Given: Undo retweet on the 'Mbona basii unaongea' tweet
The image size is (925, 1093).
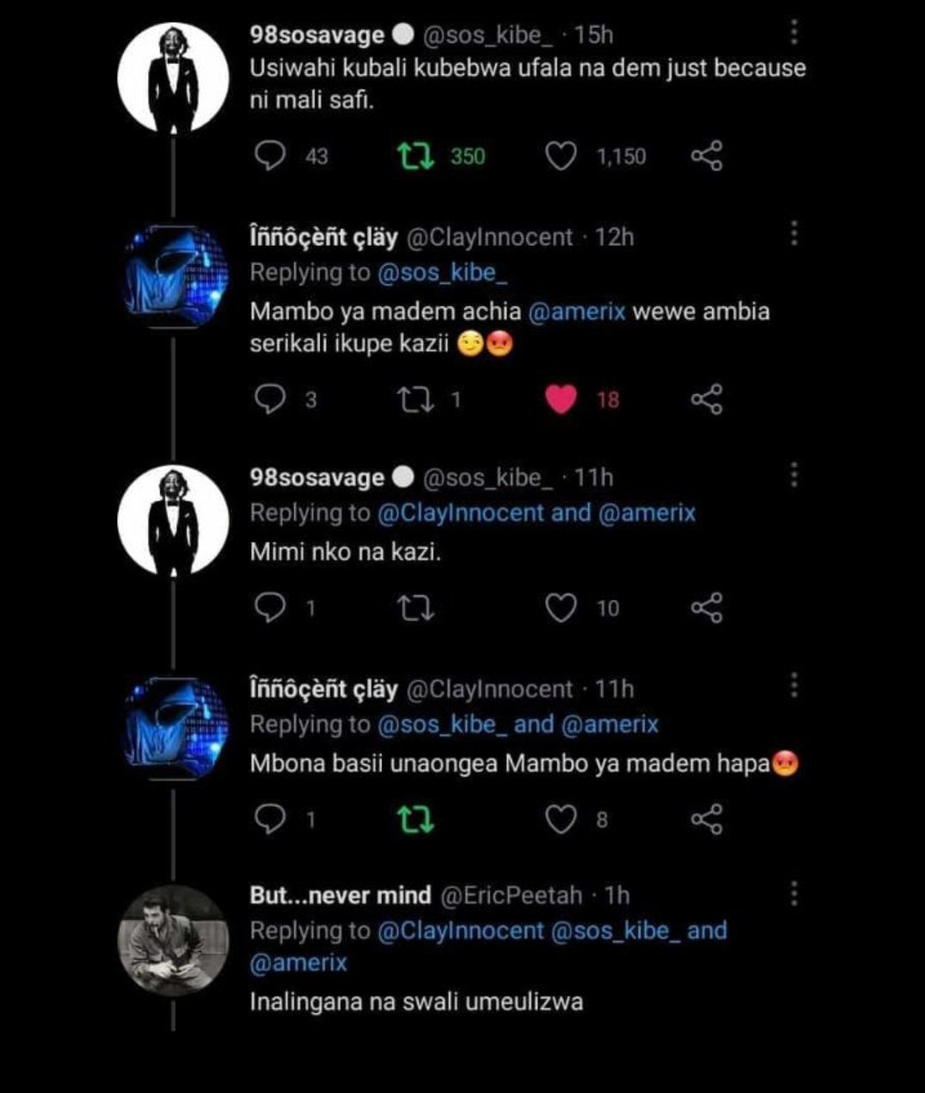Looking at the screenshot, I should click(x=418, y=820).
